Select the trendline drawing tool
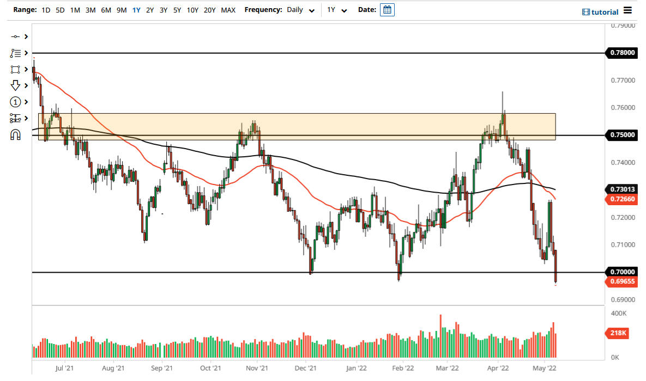646x381 pixels. [15, 36]
